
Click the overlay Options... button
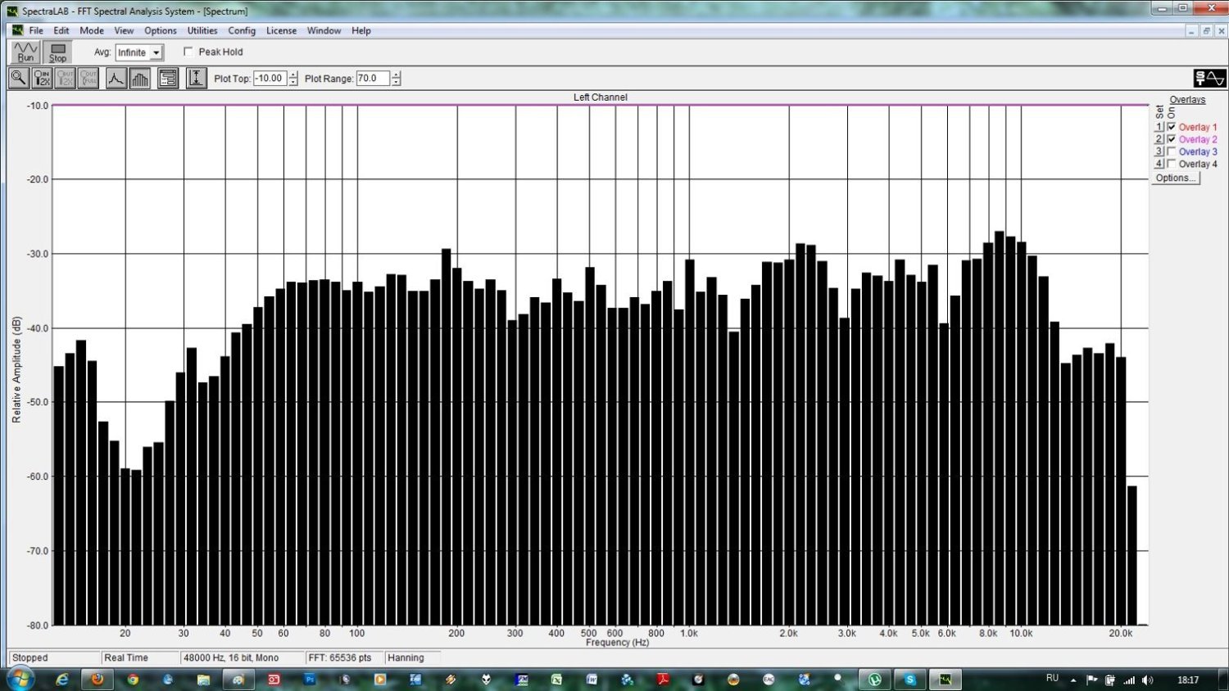[1175, 178]
